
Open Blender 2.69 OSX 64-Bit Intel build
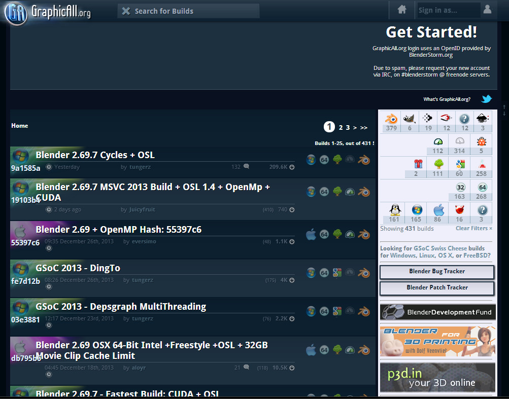coord(152,350)
